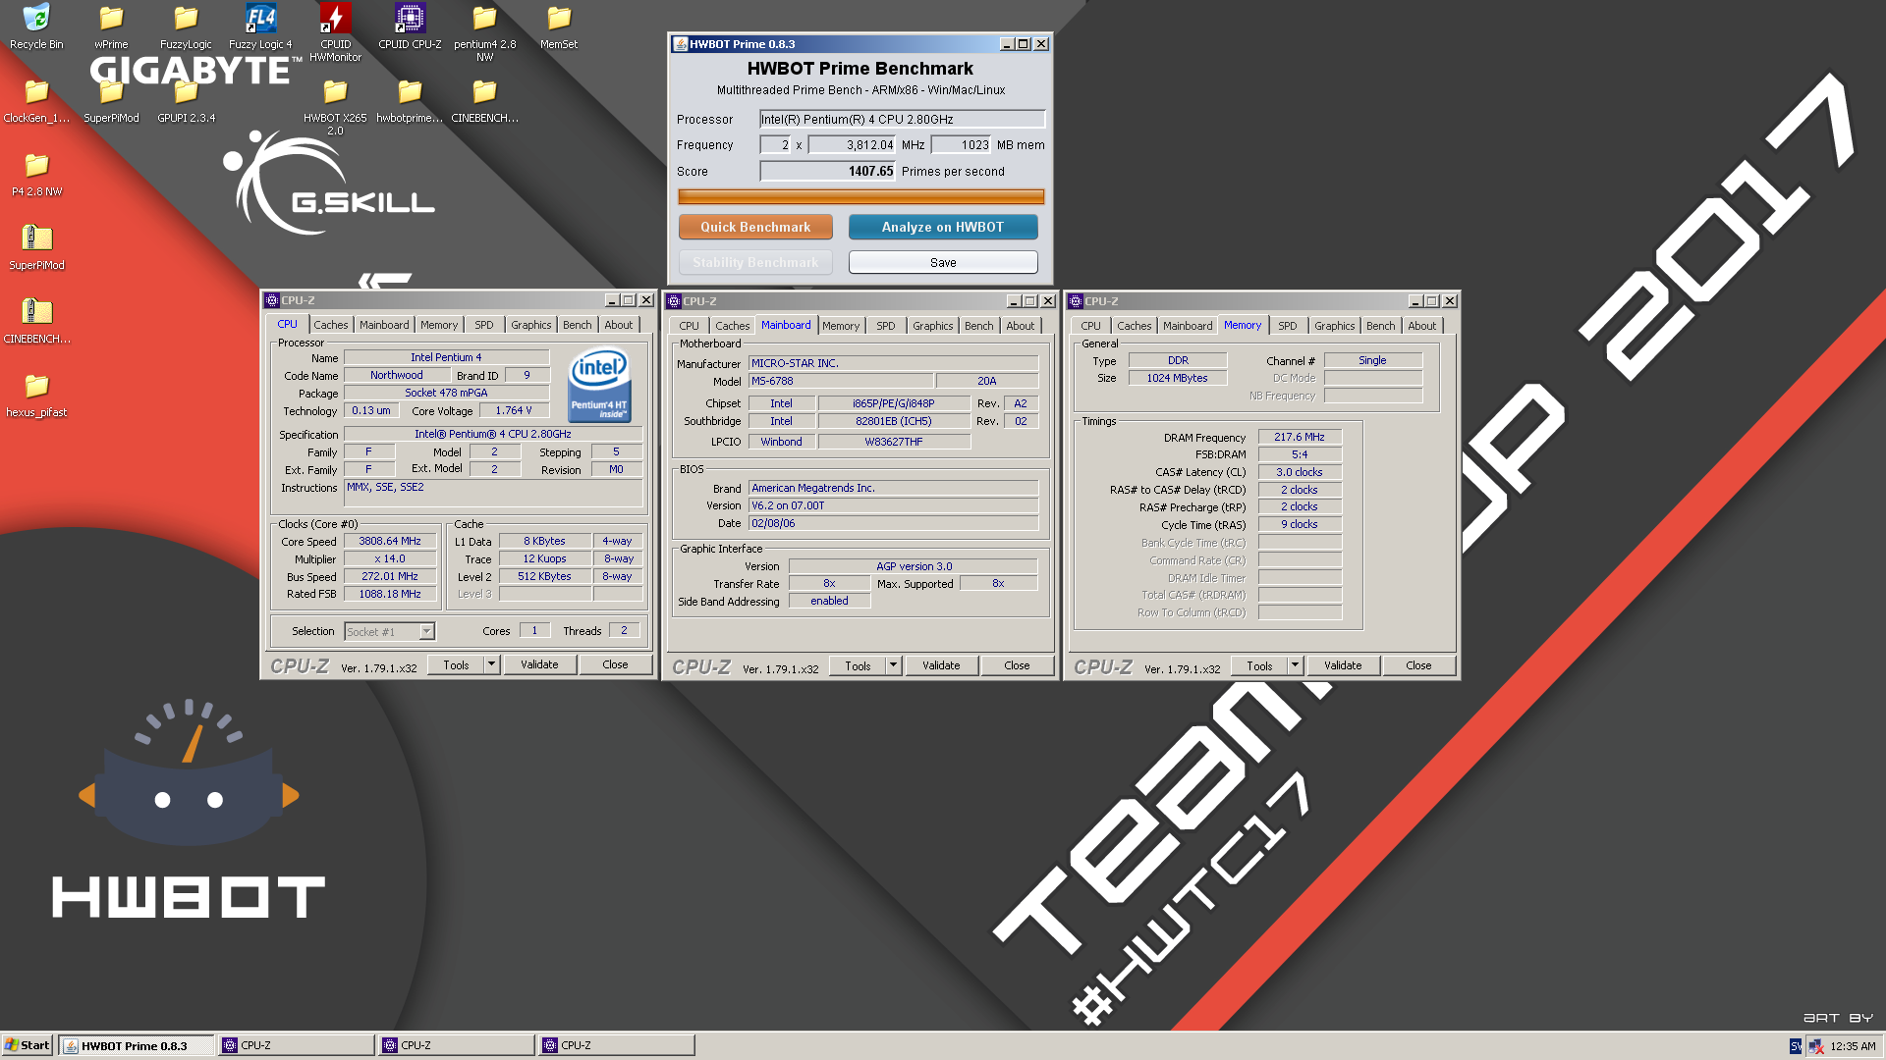
Task: Open pentium4 2.8 NW folder
Action: [x=484, y=32]
